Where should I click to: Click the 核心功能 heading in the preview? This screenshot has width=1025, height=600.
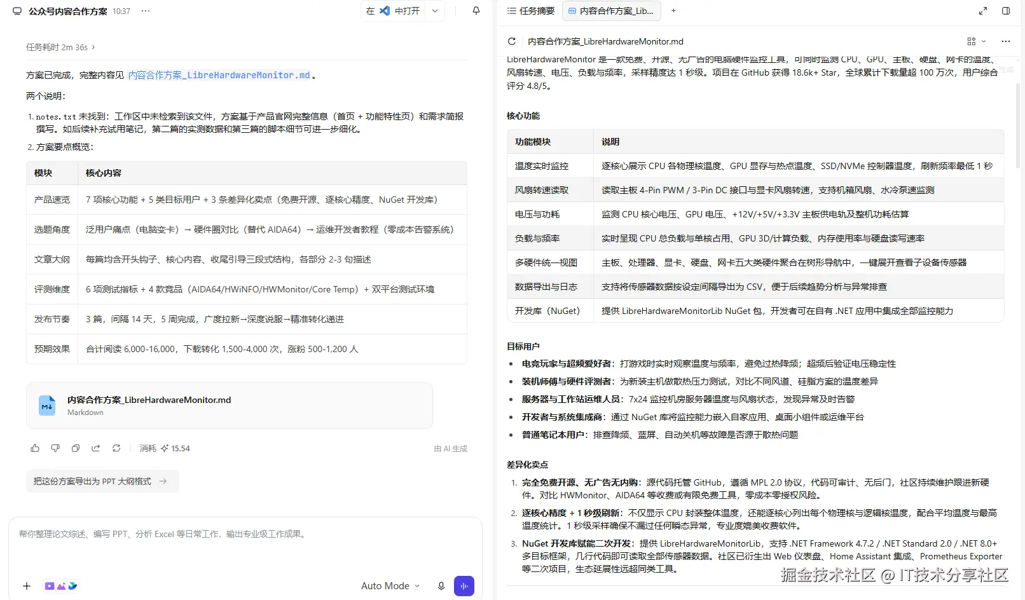coord(523,116)
